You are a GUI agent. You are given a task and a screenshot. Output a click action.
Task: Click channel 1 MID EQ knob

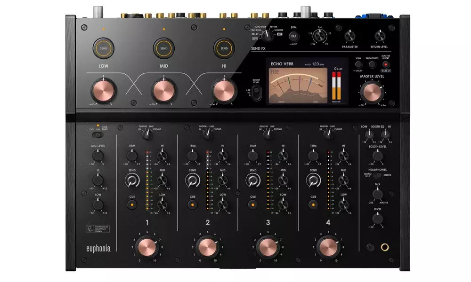tap(162, 180)
